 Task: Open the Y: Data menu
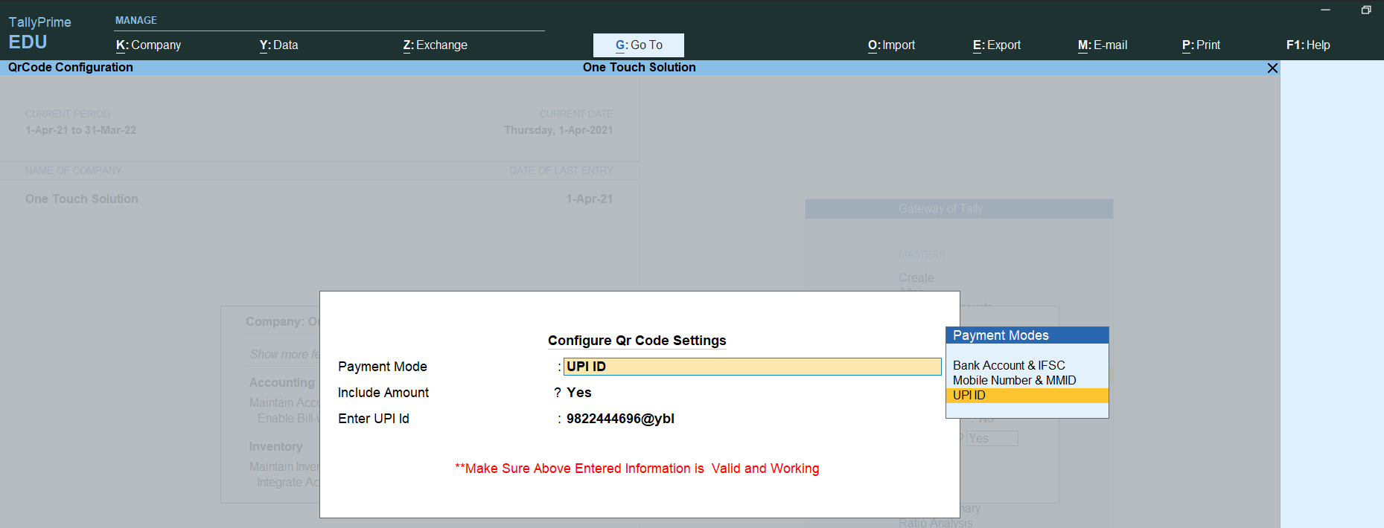[x=278, y=45]
